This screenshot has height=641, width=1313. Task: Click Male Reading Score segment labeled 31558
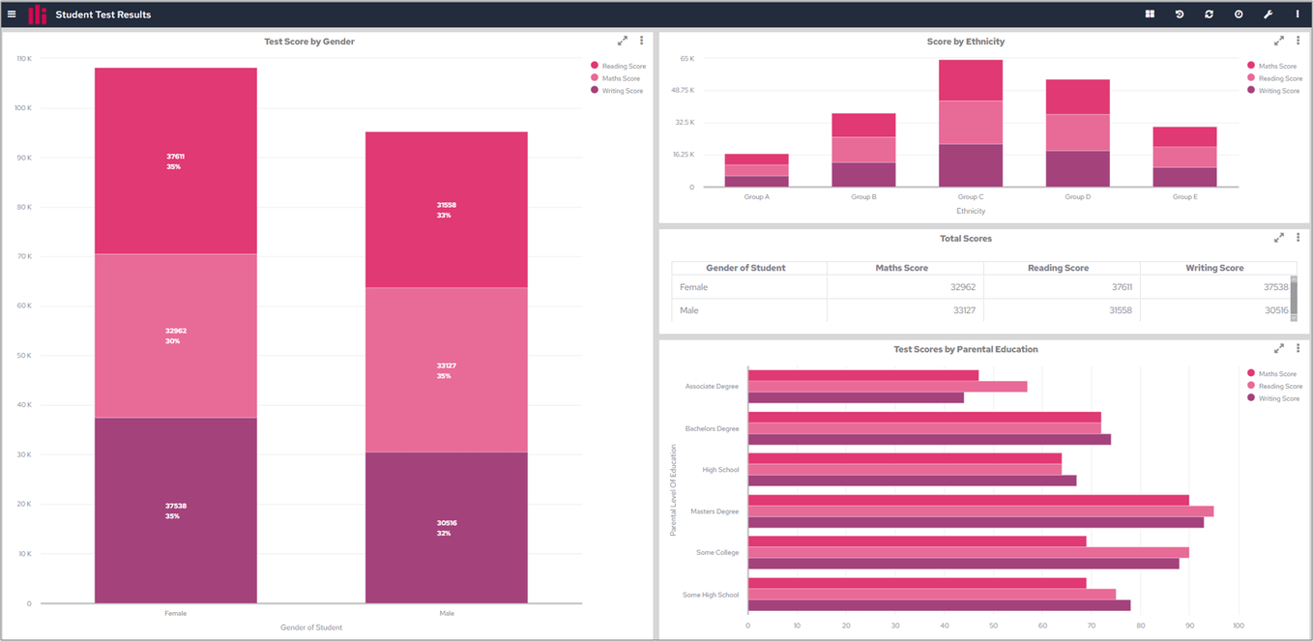pos(446,210)
